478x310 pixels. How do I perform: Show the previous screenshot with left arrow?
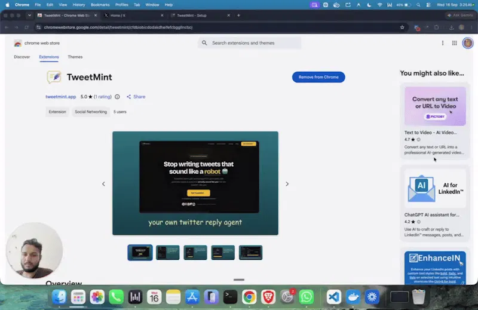coord(103,184)
